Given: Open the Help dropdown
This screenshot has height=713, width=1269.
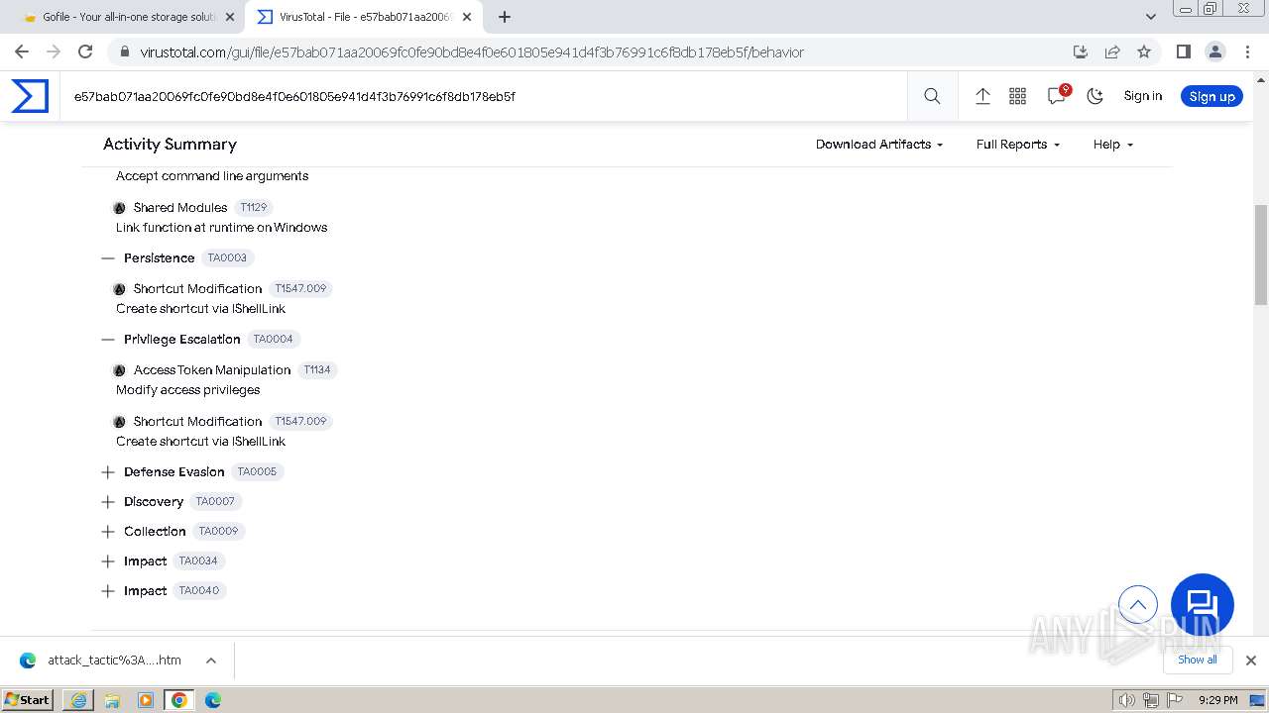Looking at the screenshot, I should click(x=1112, y=145).
